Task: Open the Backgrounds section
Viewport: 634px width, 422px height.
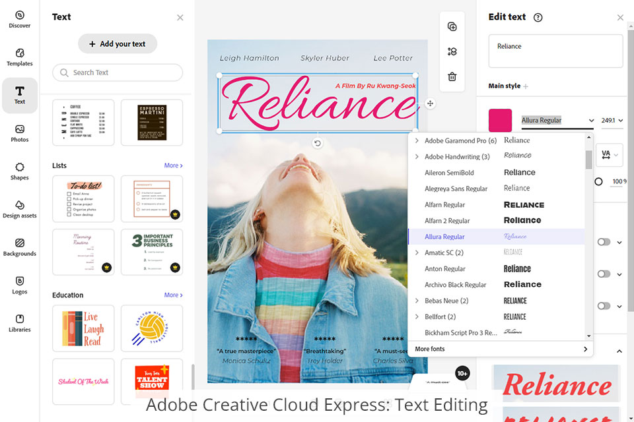Action: 19,247
